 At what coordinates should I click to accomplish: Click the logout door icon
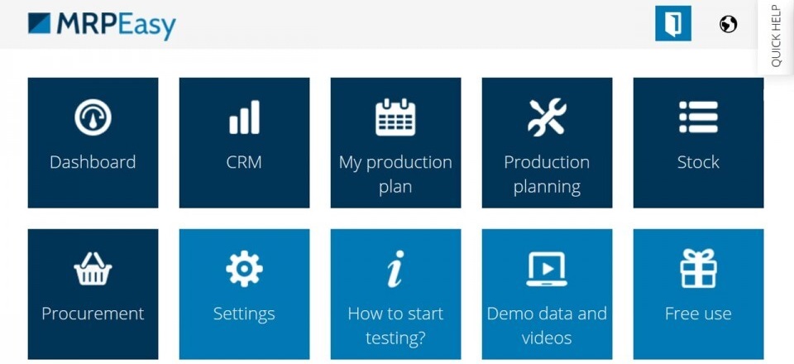tap(672, 23)
